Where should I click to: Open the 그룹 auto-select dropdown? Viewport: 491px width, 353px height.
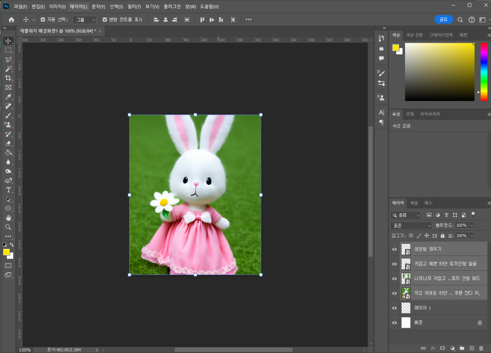[84, 20]
